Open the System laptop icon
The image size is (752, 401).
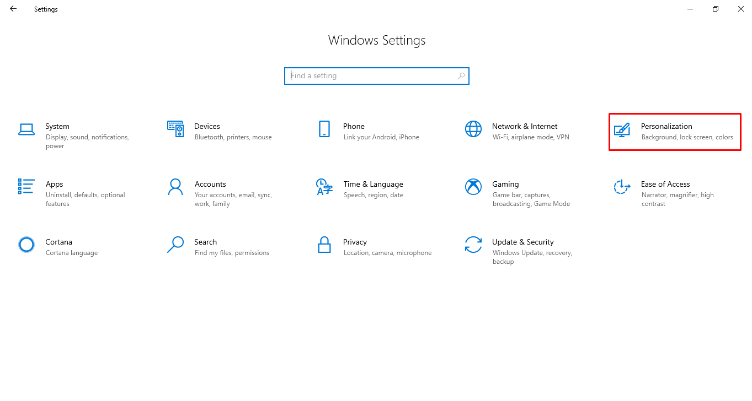(26, 129)
